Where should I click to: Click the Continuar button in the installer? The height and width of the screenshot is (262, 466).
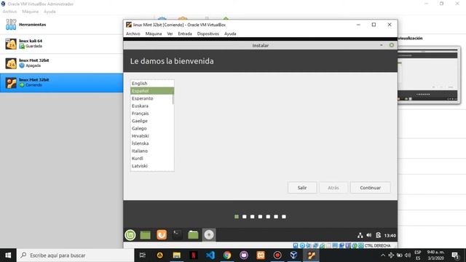(371, 188)
